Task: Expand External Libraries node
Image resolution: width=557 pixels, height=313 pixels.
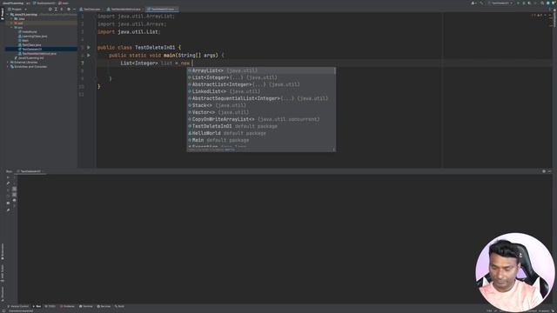Action: (8, 62)
